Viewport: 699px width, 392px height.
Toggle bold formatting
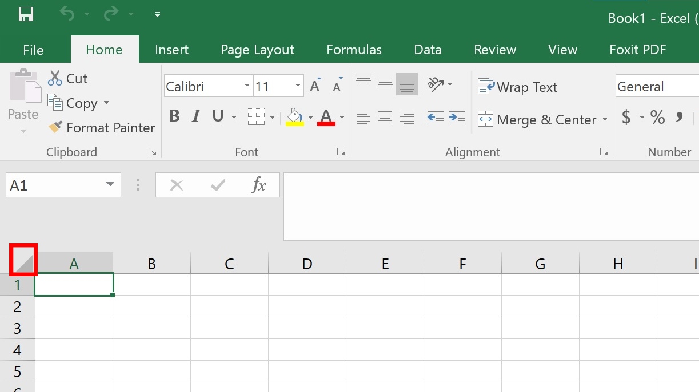174,116
